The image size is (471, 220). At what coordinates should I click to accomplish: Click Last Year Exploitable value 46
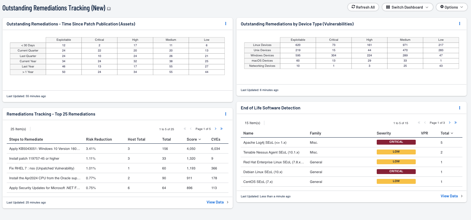coord(64,66)
